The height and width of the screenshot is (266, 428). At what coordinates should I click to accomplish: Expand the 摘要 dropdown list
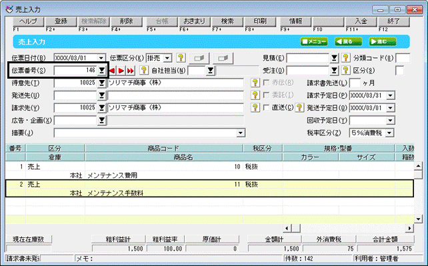[x=241, y=133]
